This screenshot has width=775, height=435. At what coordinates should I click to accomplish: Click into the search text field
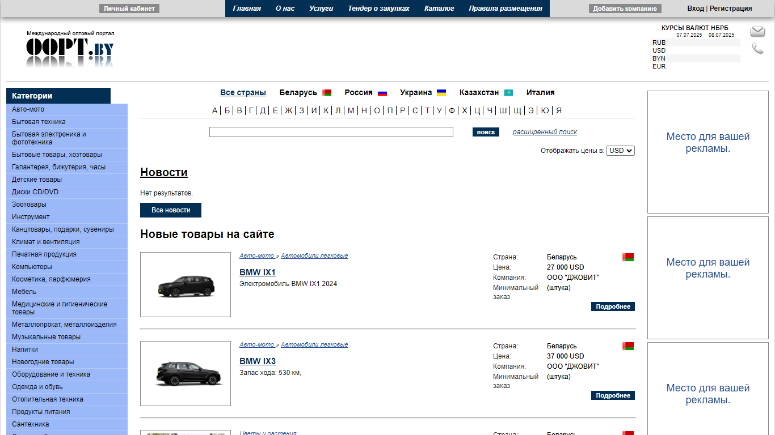[x=331, y=132]
